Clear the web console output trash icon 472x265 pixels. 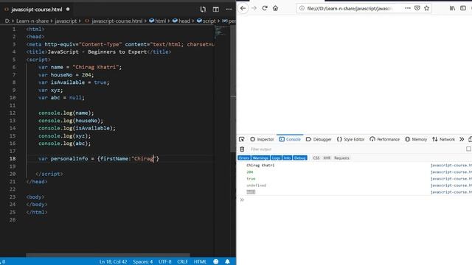242,149
